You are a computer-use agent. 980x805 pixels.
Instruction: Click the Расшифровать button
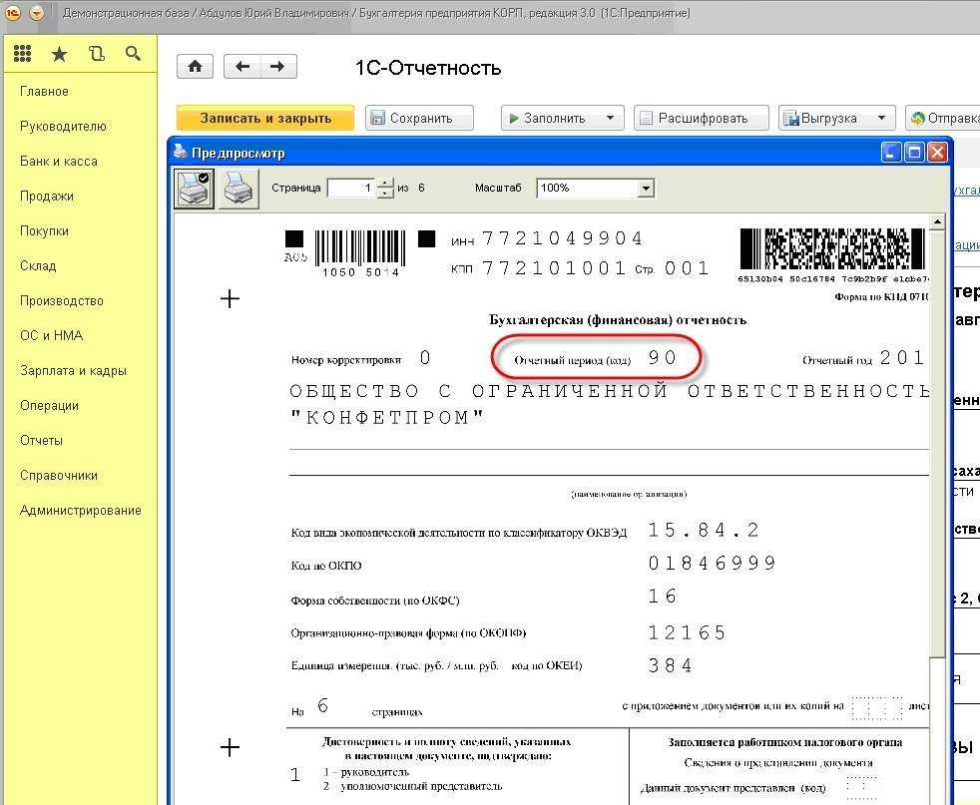pos(702,118)
